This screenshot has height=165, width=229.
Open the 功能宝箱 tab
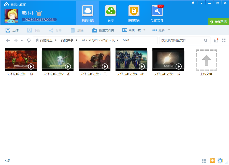point(157,13)
